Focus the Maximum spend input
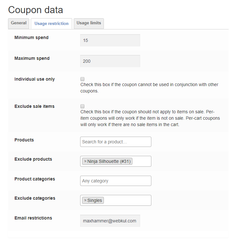This screenshot has width=236, height=240. 110,61
